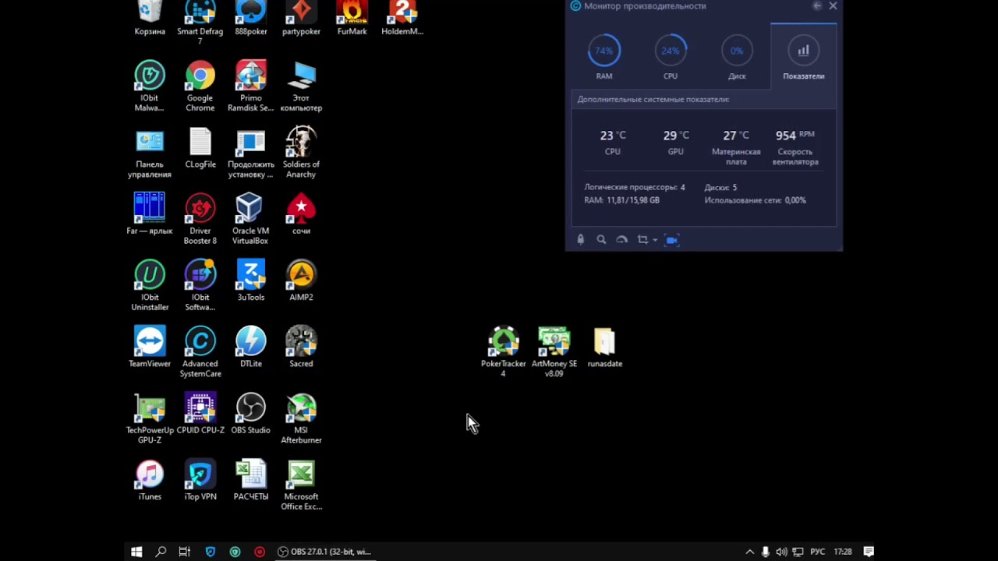Select the Панель управления icon

(150, 153)
